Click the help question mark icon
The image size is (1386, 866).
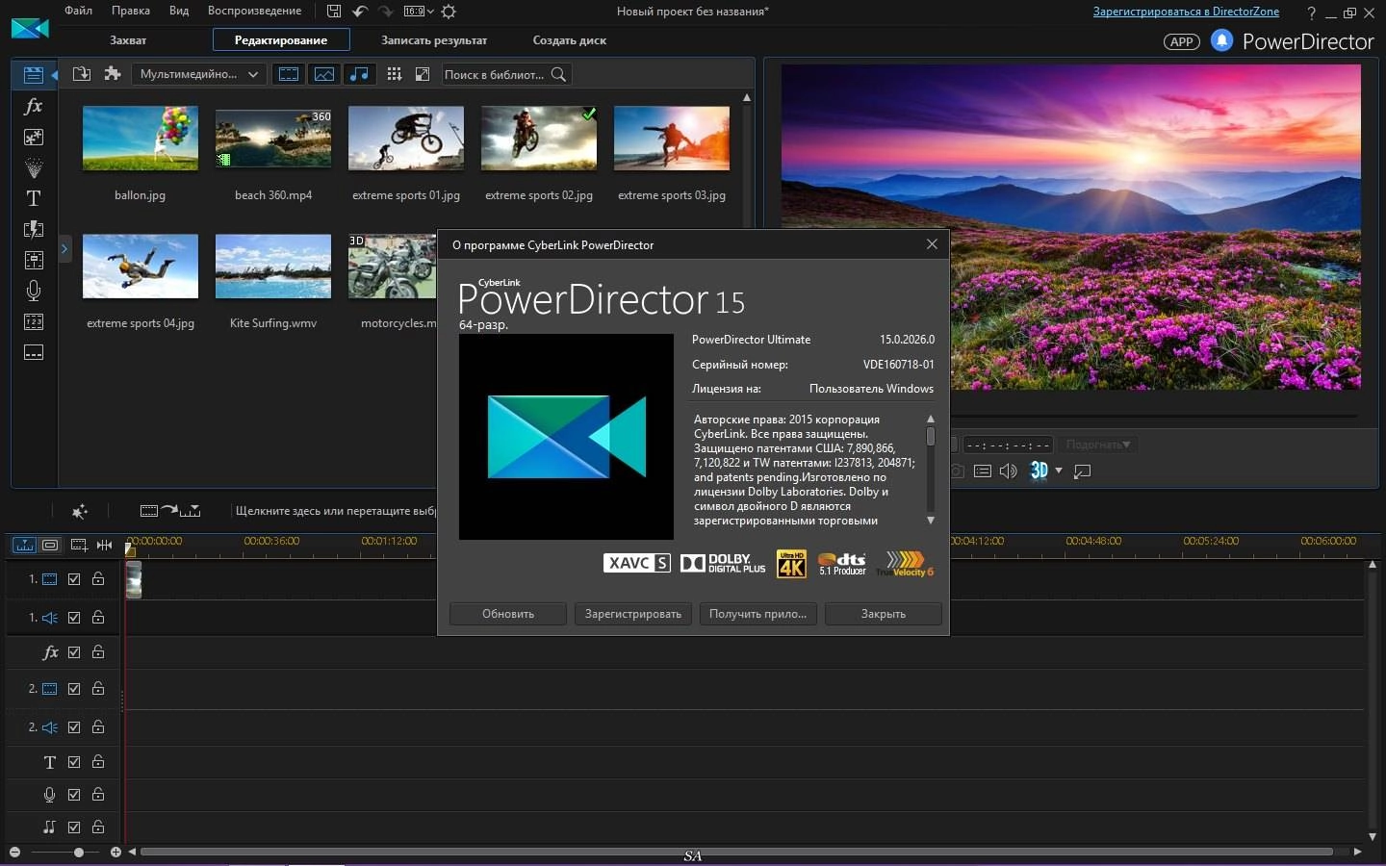pyautogui.click(x=1311, y=13)
